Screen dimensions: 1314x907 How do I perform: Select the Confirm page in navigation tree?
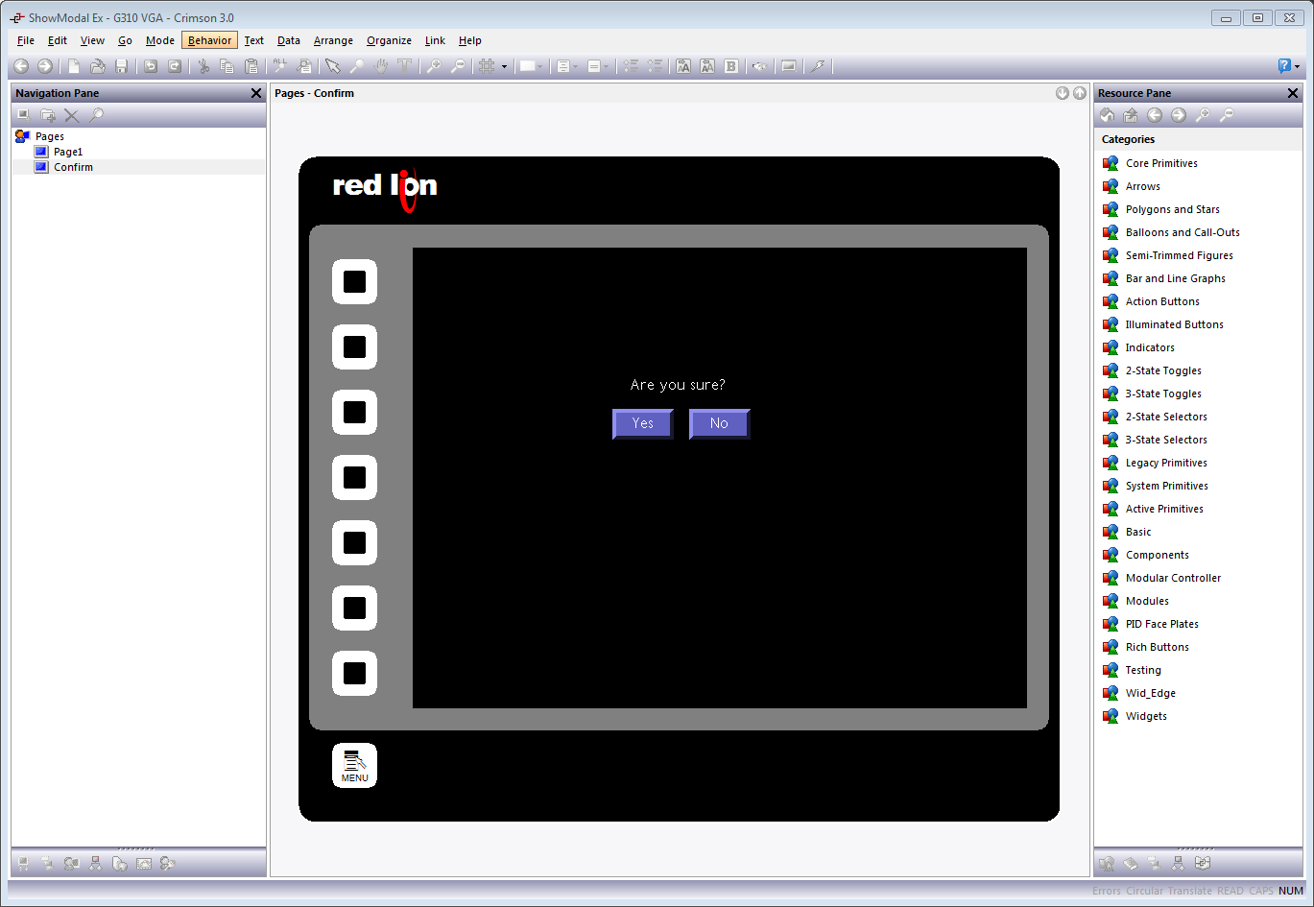click(73, 167)
